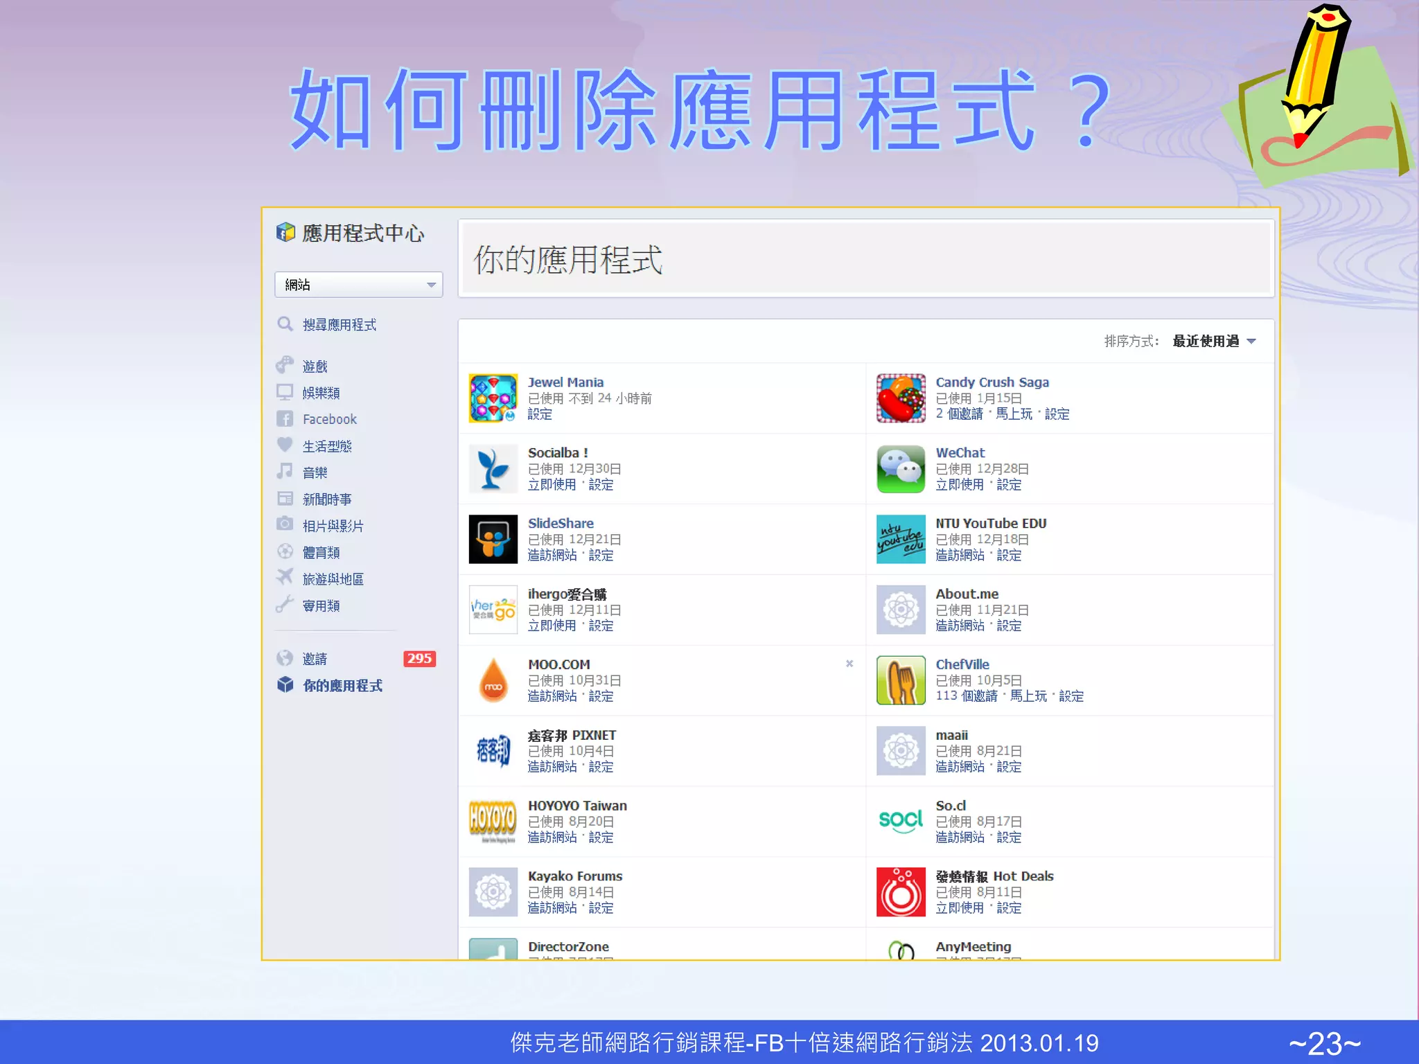This screenshot has width=1419, height=1064.
Task: Click the 295 invitations badge
Action: 419,659
